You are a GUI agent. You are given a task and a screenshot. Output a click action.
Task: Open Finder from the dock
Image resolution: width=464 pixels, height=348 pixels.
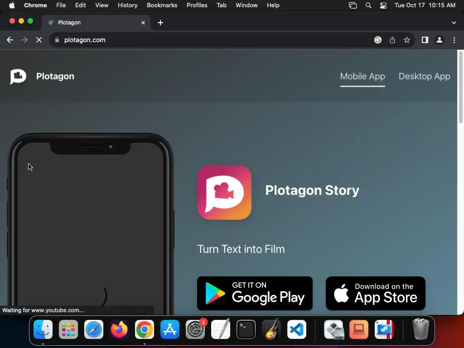point(43,329)
